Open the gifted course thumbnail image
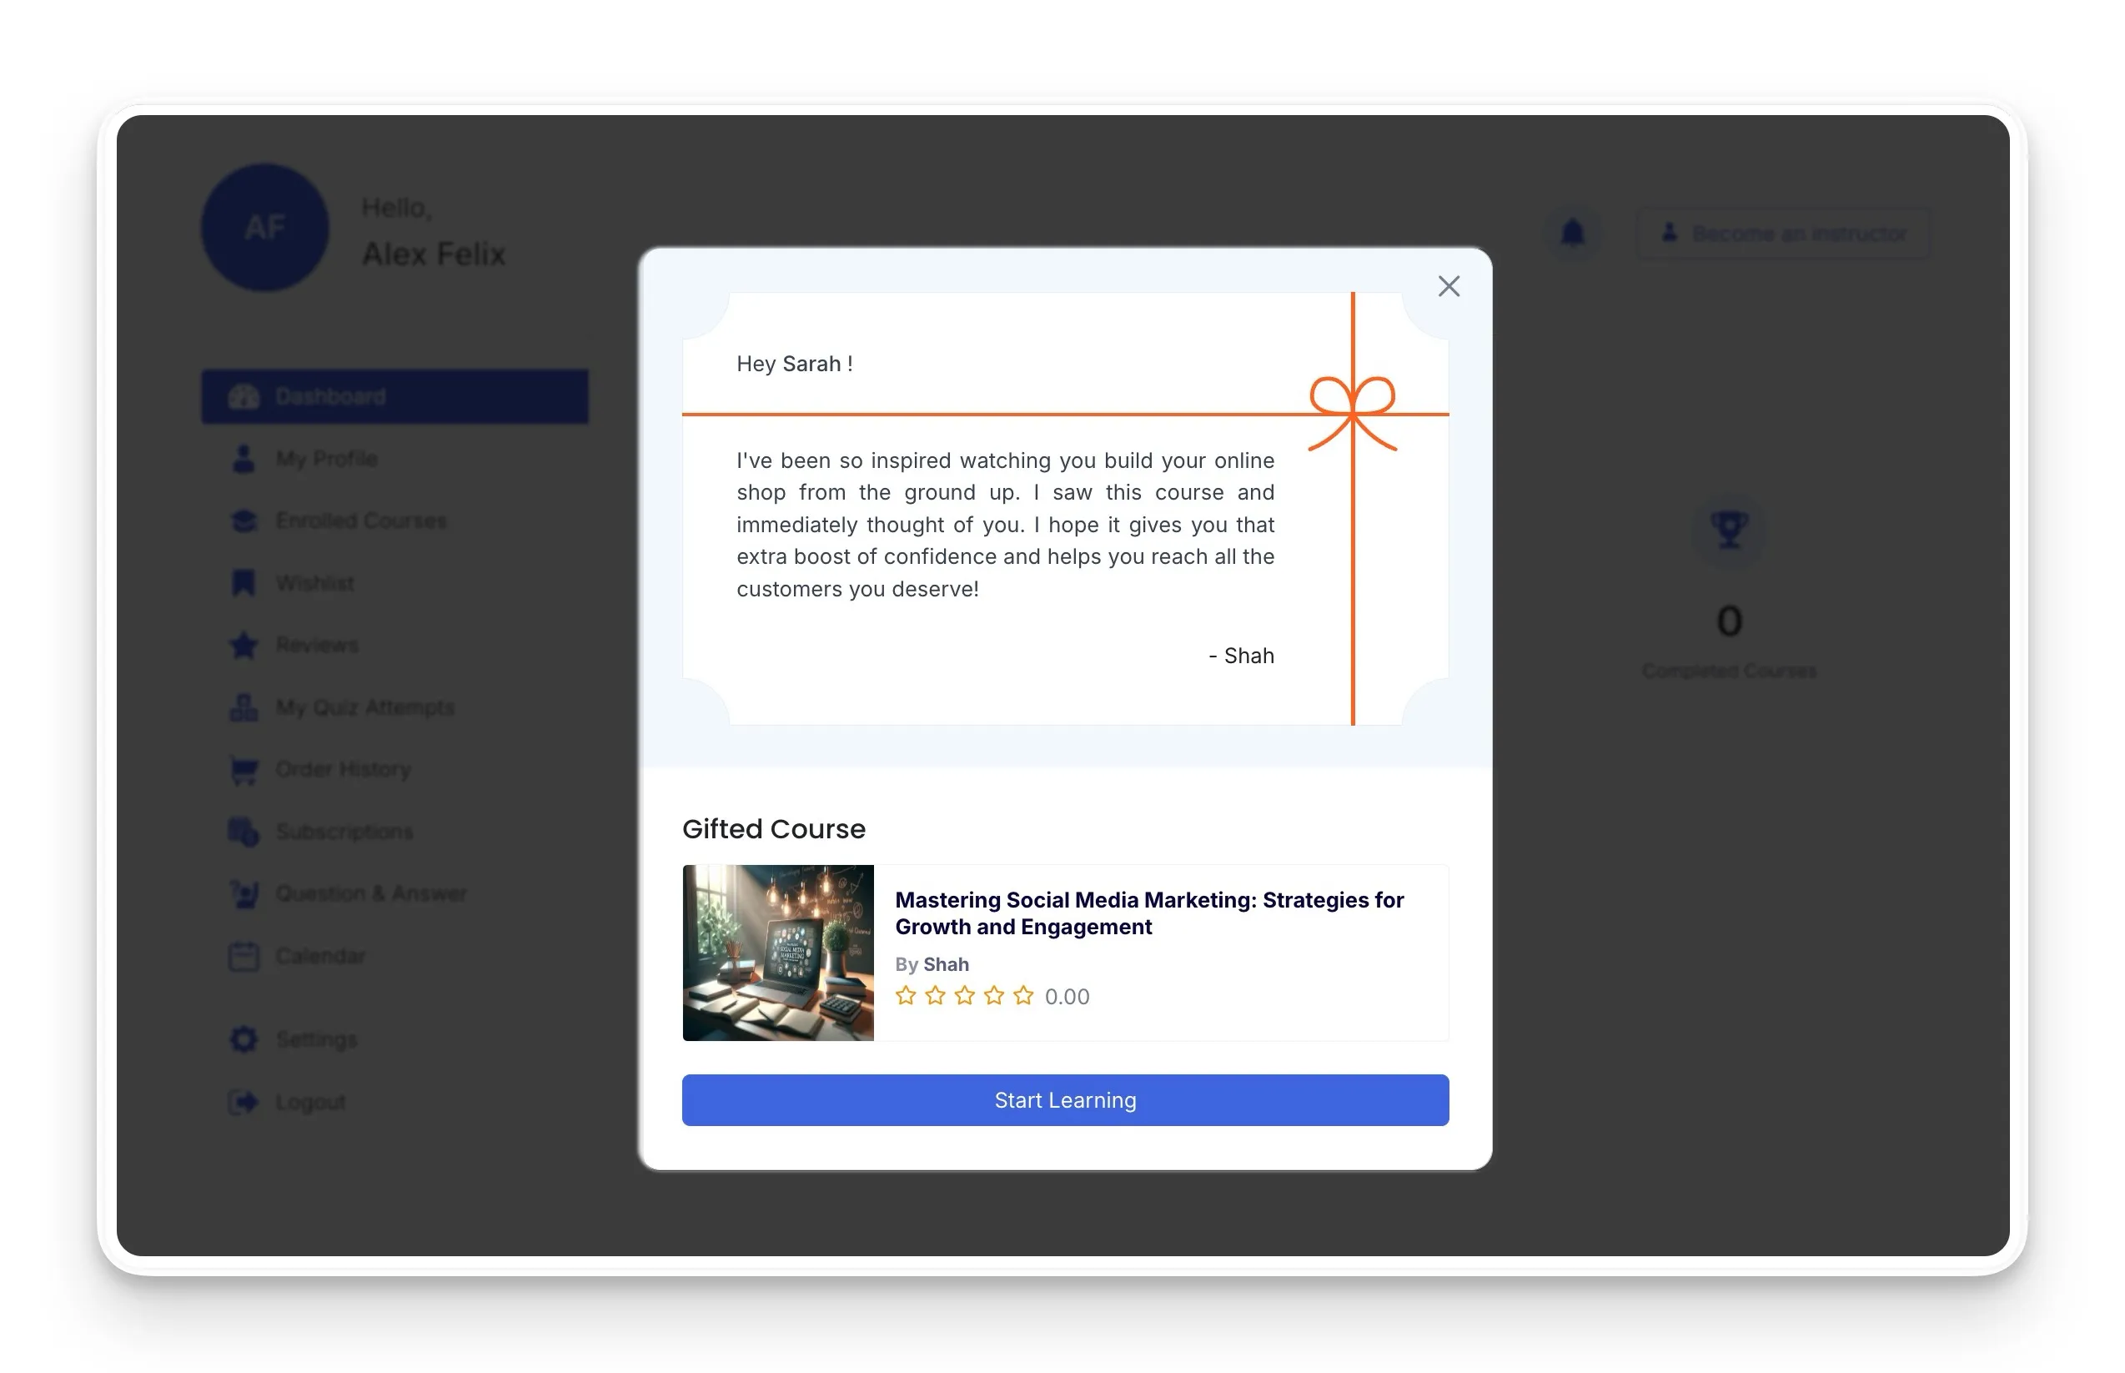Screen dimensions: 2125x1373 (x=777, y=953)
